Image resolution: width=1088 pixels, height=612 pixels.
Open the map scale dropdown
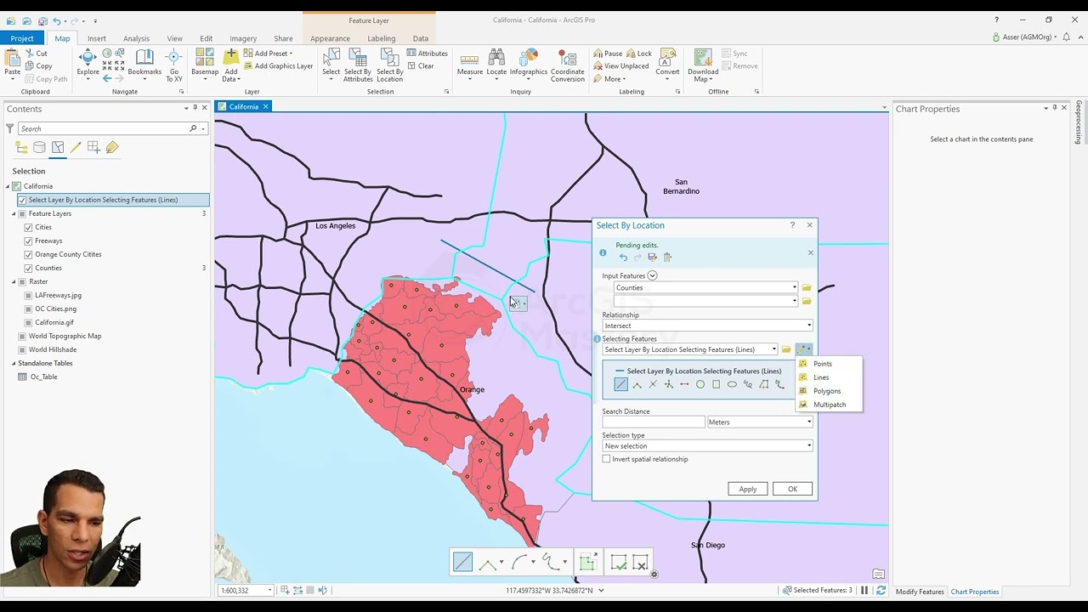click(x=269, y=590)
